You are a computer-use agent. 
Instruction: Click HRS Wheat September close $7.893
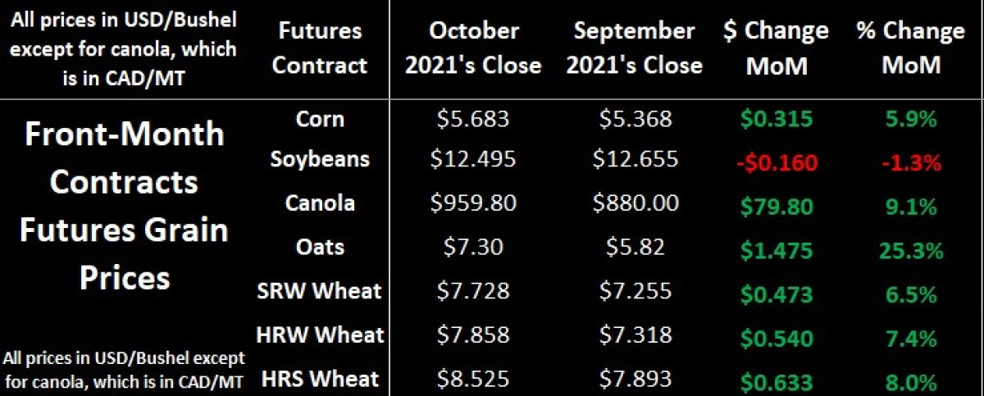635,380
